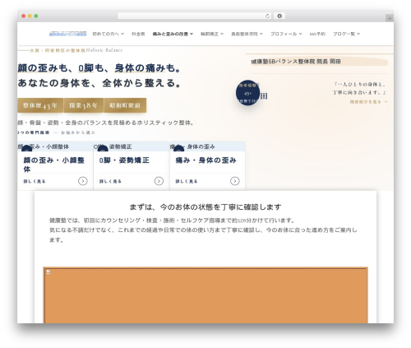Click heading まずは、今のお体の状態を丁寧に確認します

[x=205, y=207]
